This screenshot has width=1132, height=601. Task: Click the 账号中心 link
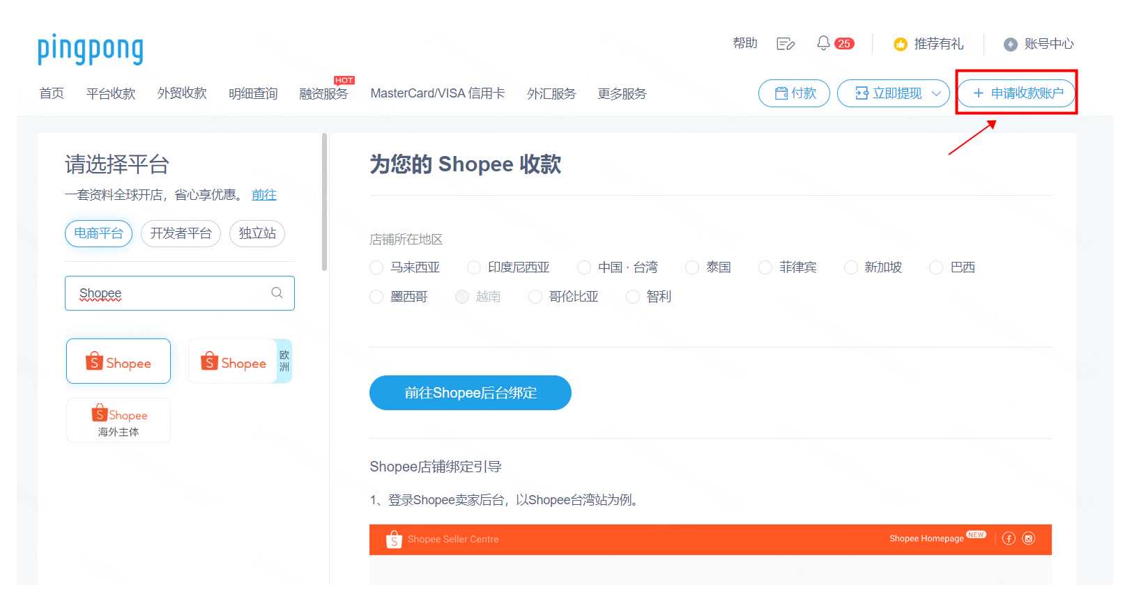click(x=1049, y=44)
